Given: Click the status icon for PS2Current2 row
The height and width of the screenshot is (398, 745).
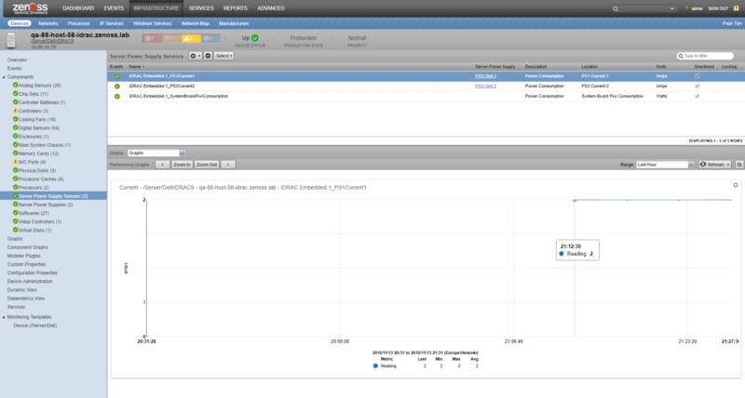Looking at the screenshot, I should tap(117, 86).
